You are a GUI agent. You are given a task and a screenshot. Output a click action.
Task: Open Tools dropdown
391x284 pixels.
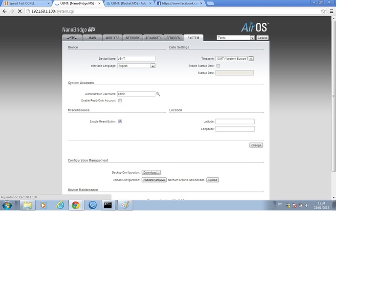(x=236, y=38)
